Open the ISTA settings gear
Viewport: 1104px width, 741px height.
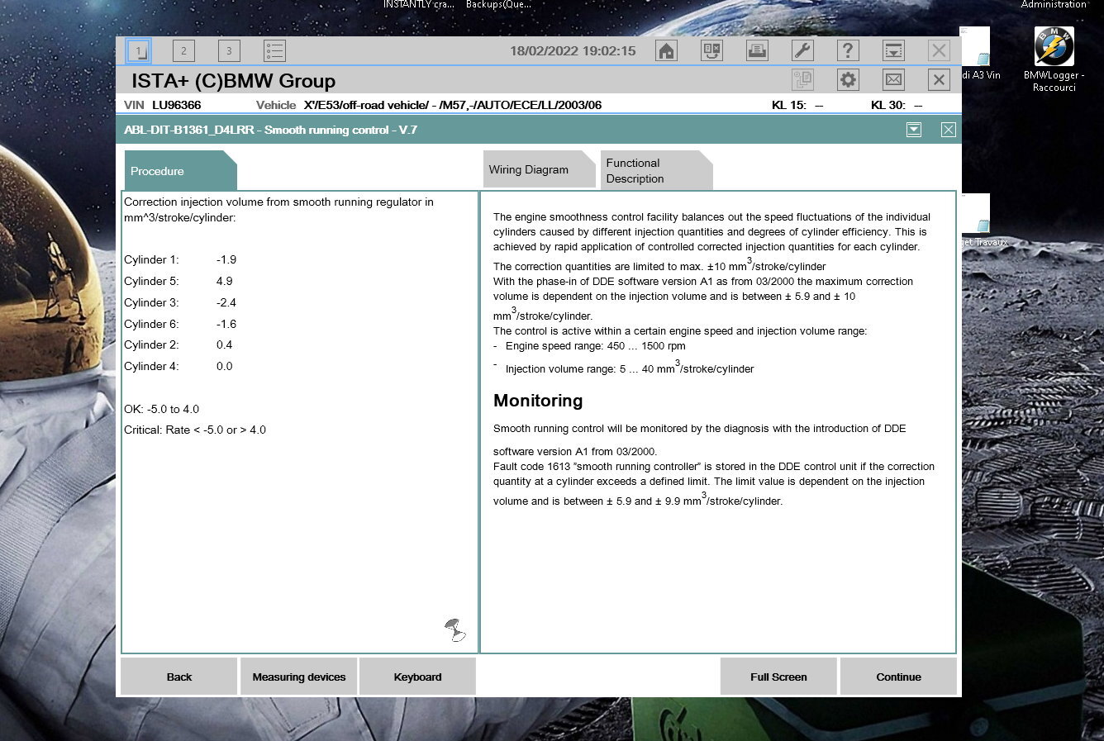coord(848,80)
